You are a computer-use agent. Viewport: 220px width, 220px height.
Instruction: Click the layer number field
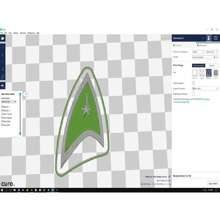[x=26, y=94]
